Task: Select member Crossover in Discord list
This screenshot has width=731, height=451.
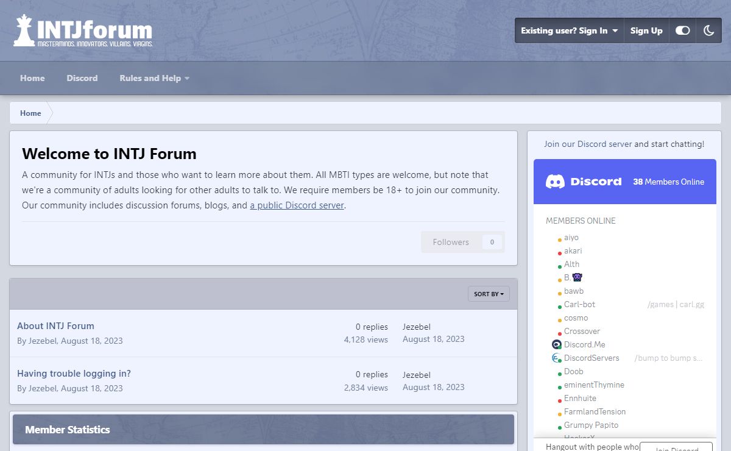Action: (x=582, y=331)
